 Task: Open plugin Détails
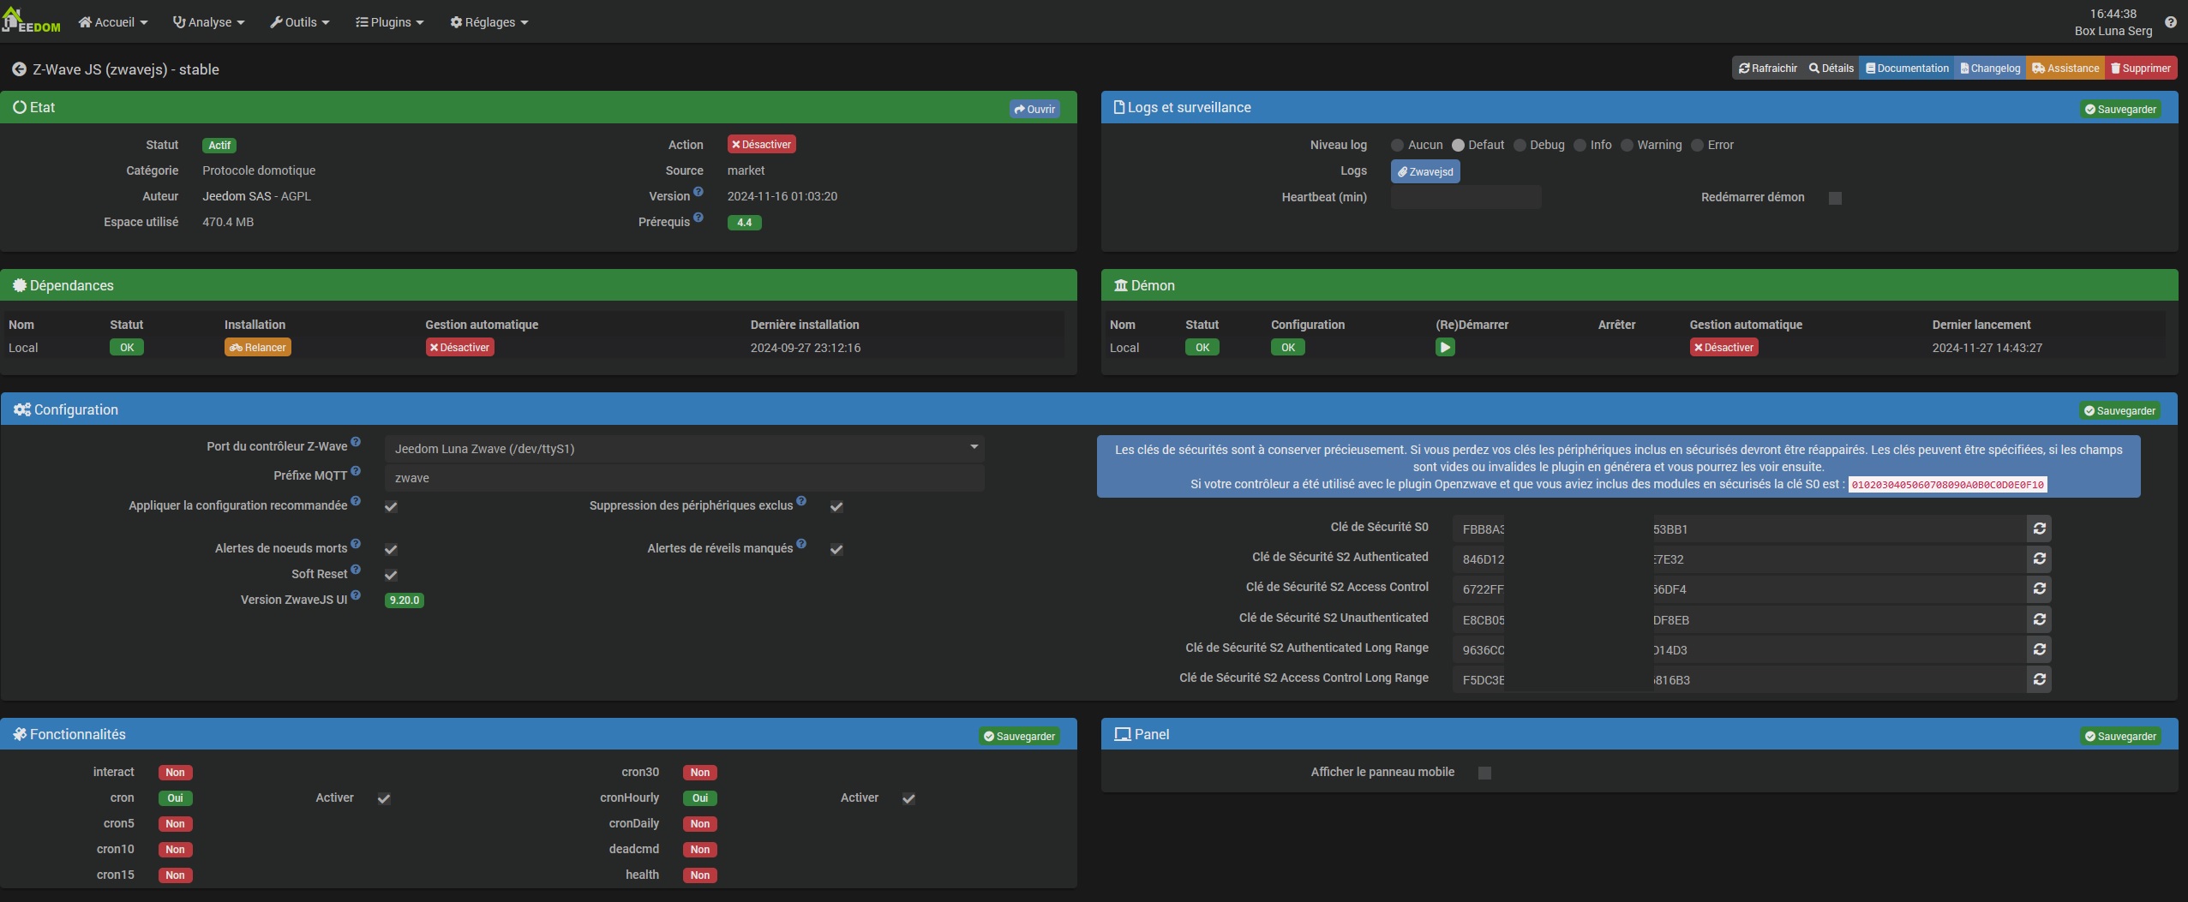pos(1831,69)
